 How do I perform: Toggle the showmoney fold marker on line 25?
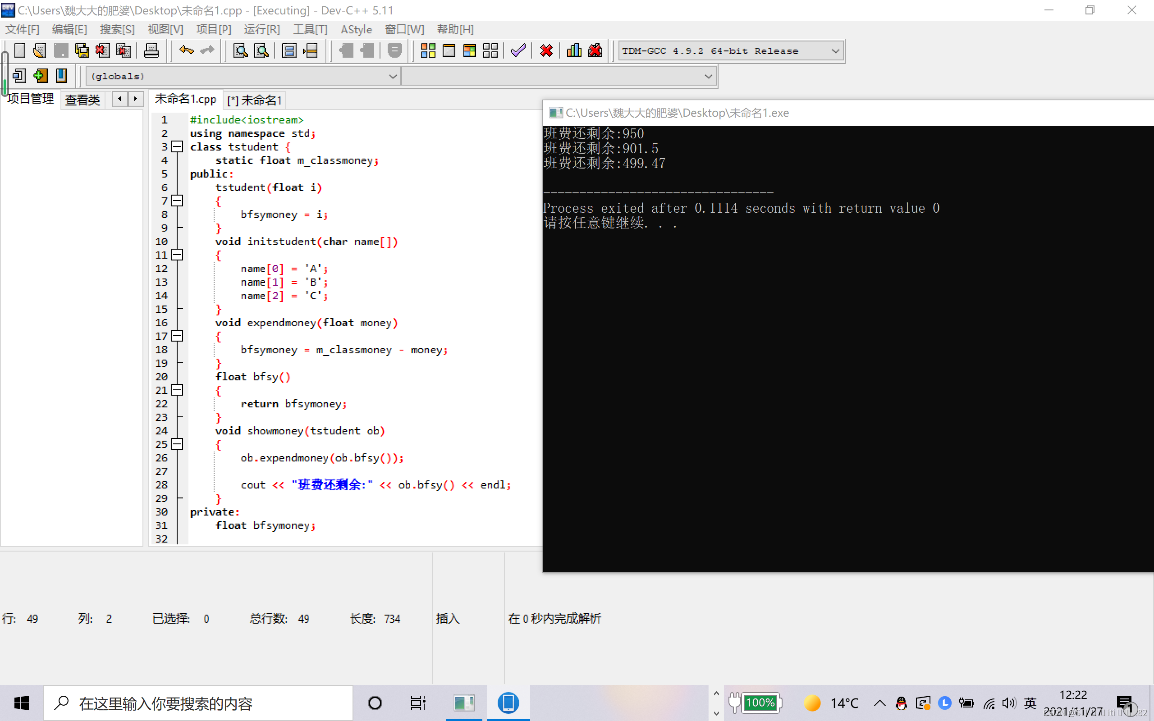tap(178, 444)
